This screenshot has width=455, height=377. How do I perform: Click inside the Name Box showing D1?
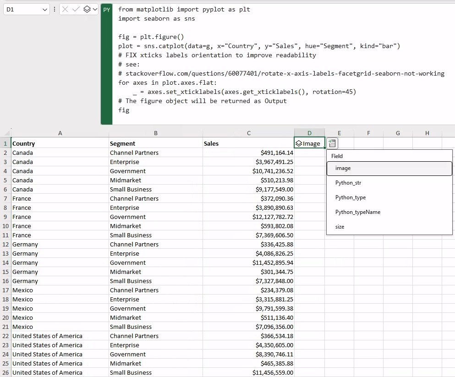[23, 9]
